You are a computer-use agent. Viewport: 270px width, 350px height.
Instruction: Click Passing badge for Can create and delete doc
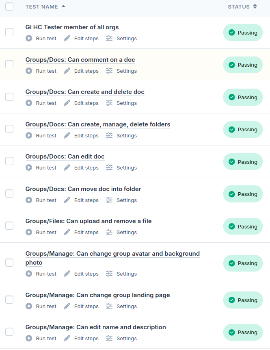coord(243,97)
